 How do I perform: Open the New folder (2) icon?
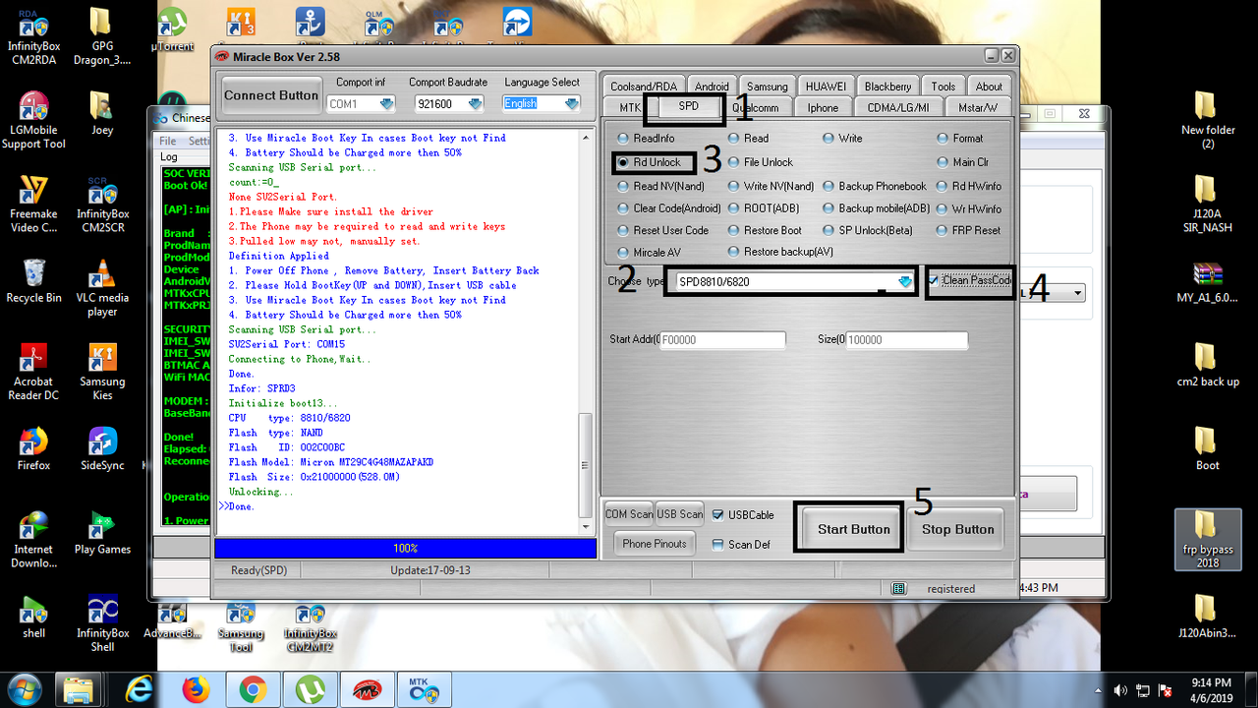point(1207,121)
